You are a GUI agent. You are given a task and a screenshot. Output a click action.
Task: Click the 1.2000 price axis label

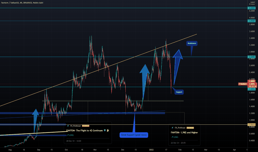click(252, 113)
